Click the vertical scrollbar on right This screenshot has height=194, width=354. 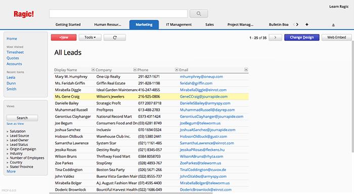pyautogui.click(x=352, y=96)
